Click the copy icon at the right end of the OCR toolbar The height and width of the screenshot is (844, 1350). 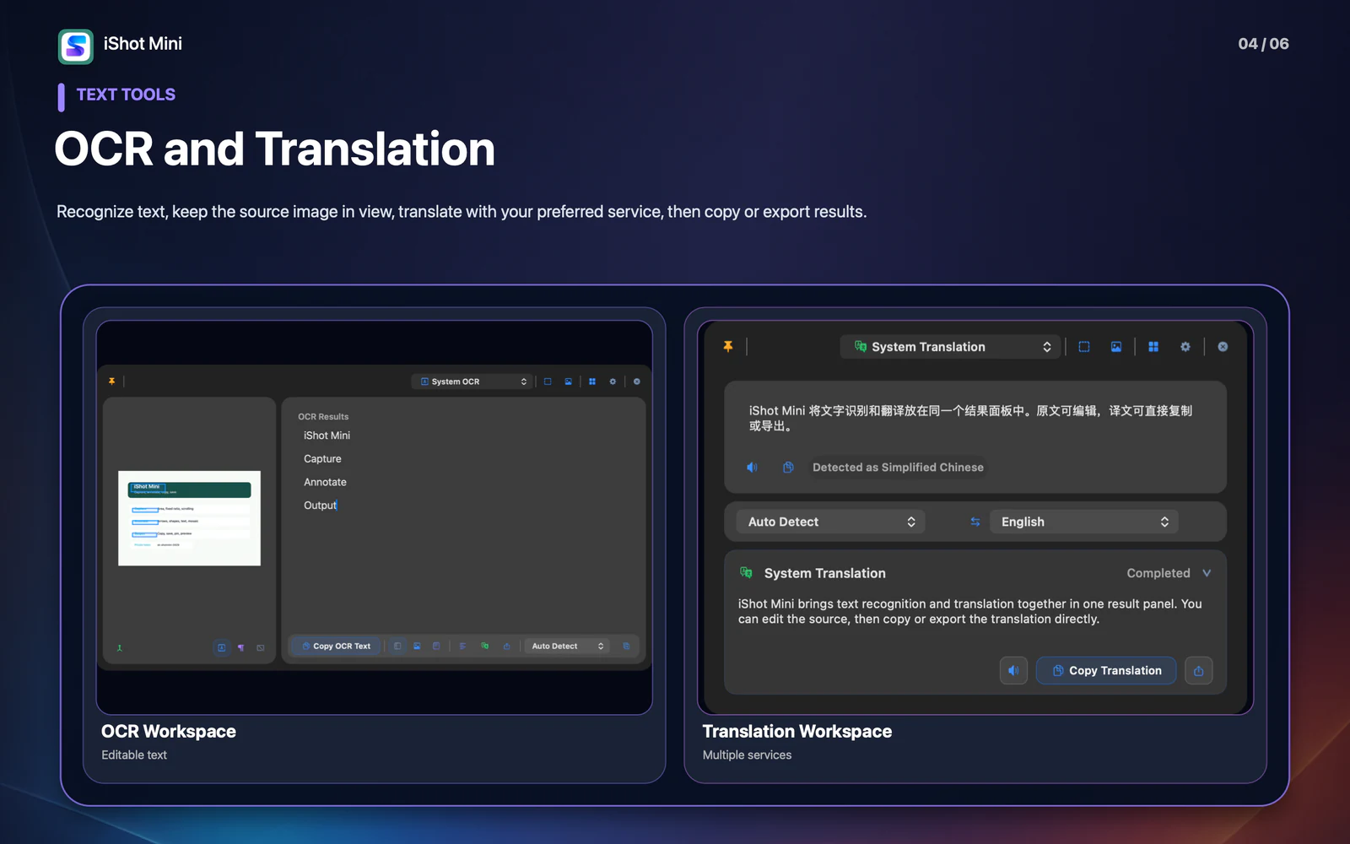626,646
